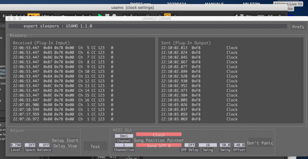The height and width of the screenshot is (159, 308).
Task: Toggle the Send SPP 0 button
Action: tap(159, 145)
